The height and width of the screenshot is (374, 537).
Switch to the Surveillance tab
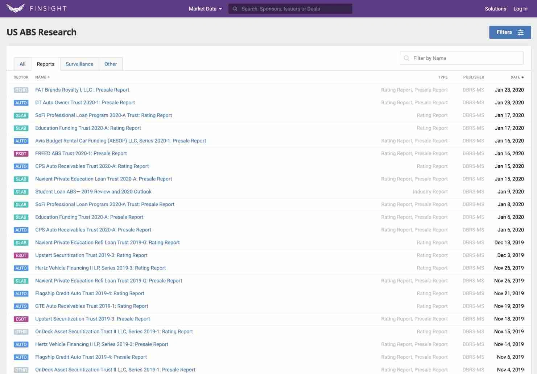[79, 64]
